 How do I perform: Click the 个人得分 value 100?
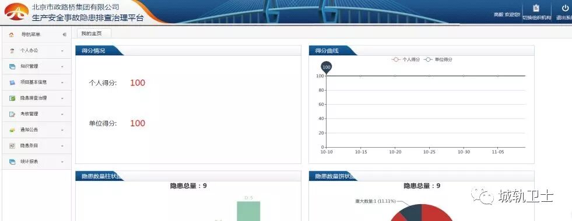[138, 83]
